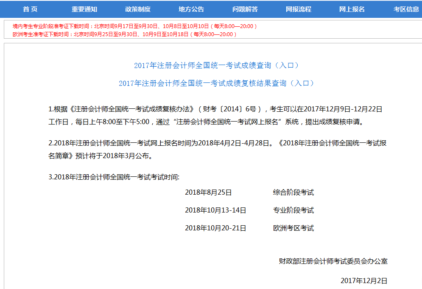Screen dimensions: 422x289
Task: Open the 地方公告 section
Action: [191, 9]
